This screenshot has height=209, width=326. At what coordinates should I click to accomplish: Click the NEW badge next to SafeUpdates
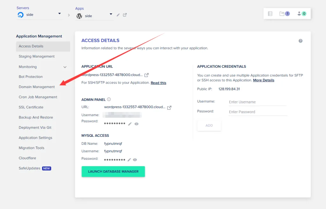(x=46, y=169)
